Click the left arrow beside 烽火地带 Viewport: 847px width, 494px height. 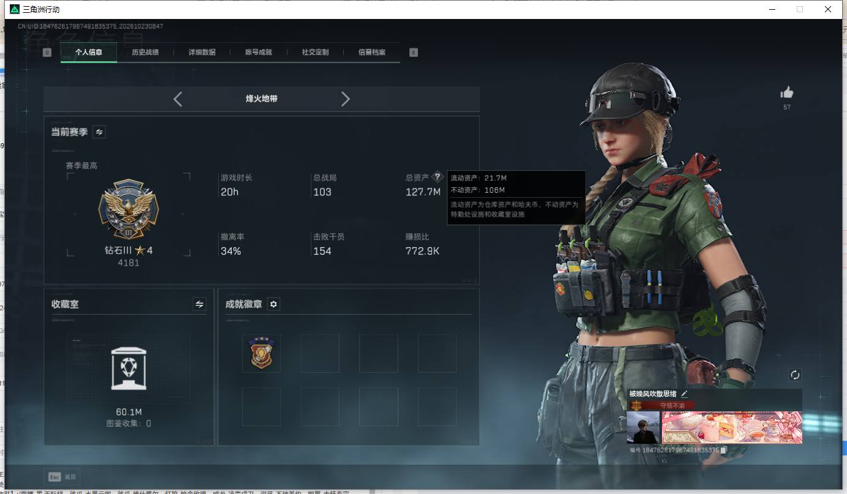coord(178,99)
